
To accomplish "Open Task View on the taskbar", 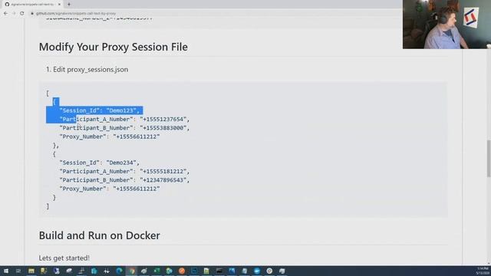I will [x=18, y=271].
